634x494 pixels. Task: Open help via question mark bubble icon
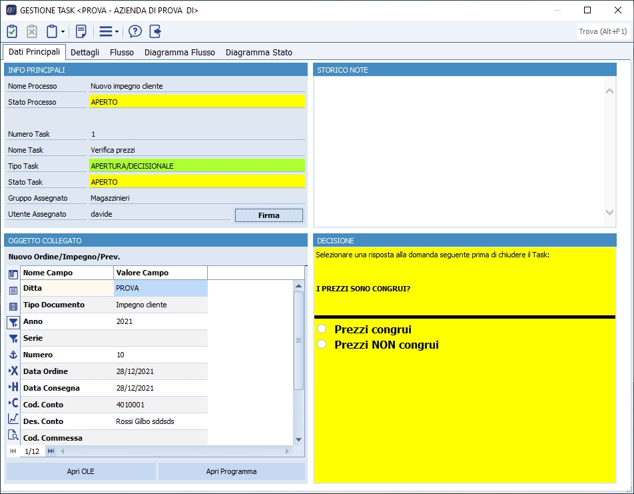pos(135,31)
